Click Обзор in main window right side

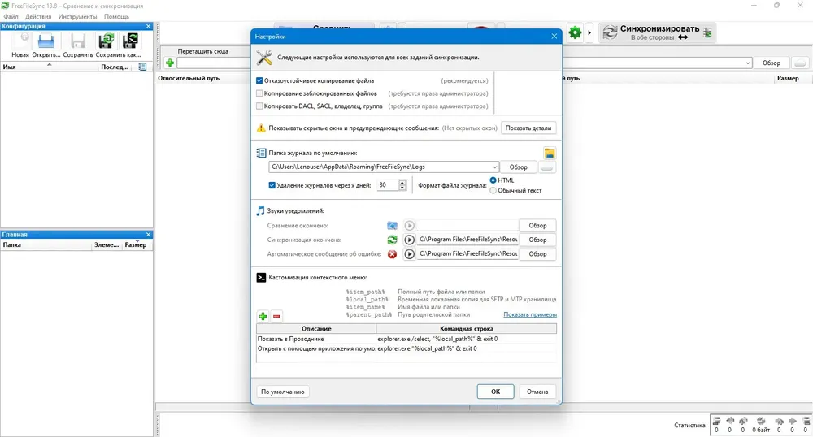pos(771,63)
